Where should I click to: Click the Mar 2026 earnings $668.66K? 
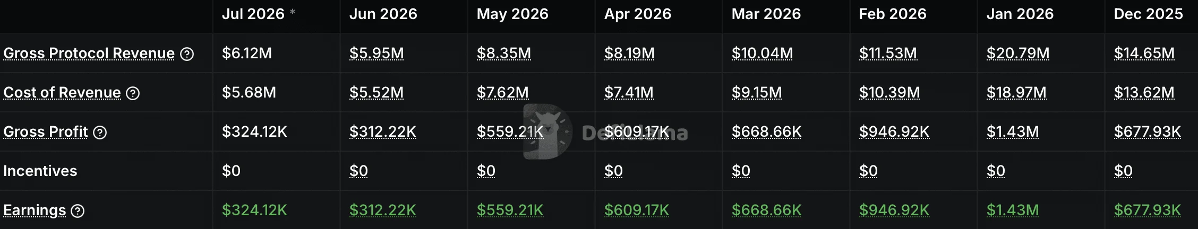pyautogui.click(x=767, y=210)
